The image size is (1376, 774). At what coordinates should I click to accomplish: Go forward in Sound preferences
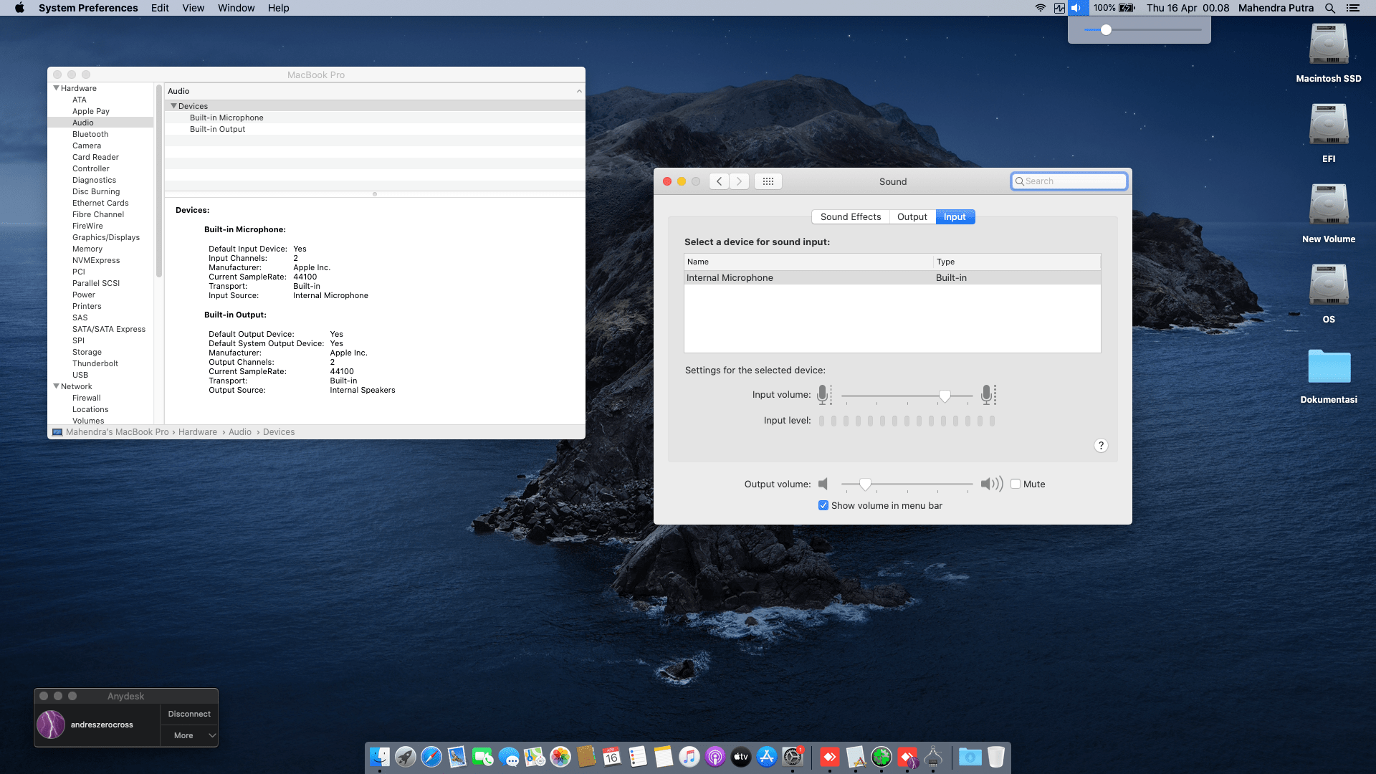tap(740, 181)
